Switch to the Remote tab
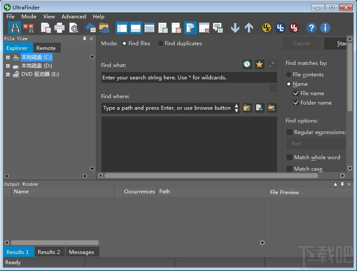The width and height of the screenshot is (357, 271). 46,48
